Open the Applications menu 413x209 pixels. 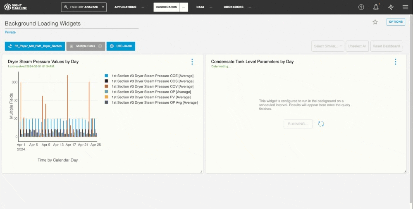(125, 7)
